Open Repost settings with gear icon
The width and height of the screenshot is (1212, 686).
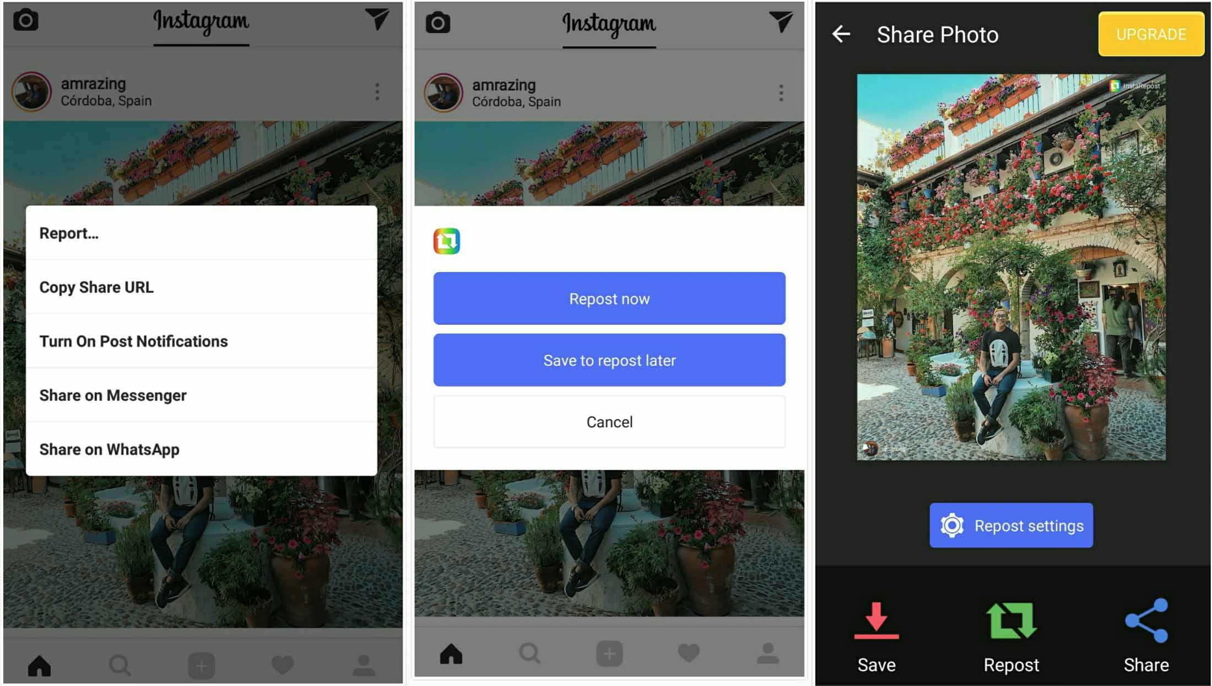click(x=1010, y=525)
